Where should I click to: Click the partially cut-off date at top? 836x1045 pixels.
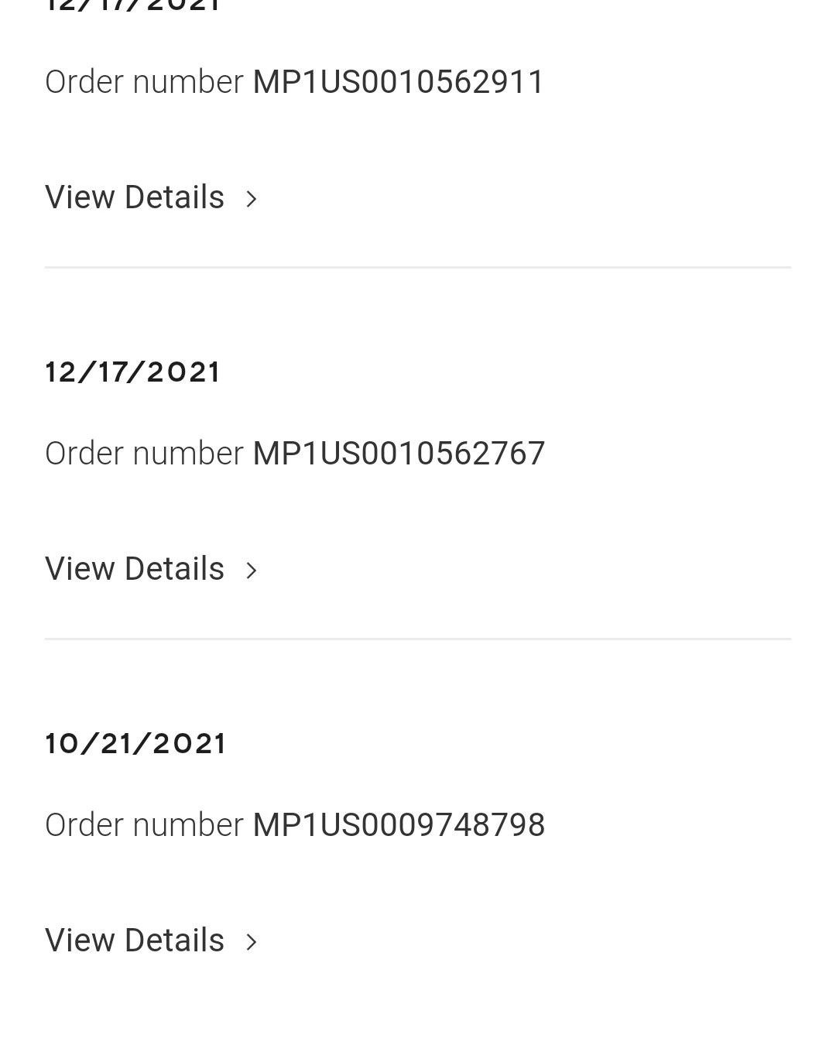coord(132,6)
